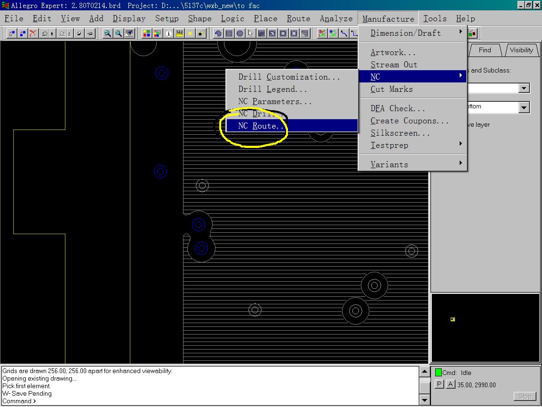Viewport: 542px width, 407px height.
Task: Click the command window scroll-down arrow
Action: 424,400
